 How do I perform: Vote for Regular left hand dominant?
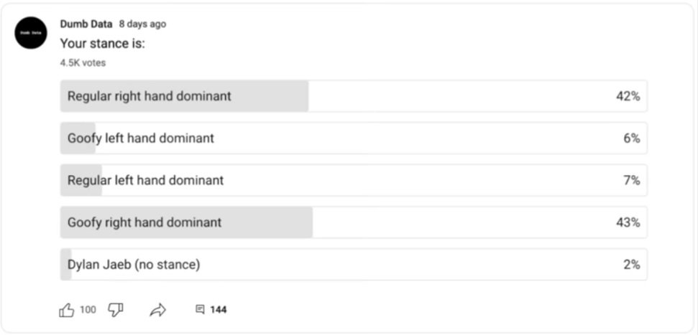click(x=354, y=180)
